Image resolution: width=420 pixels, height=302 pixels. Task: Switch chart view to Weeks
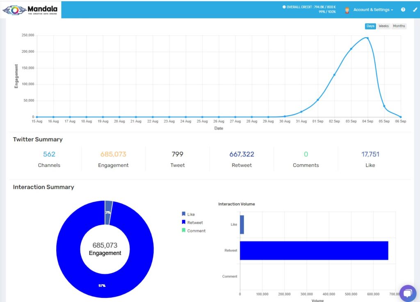tap(383, 26)
